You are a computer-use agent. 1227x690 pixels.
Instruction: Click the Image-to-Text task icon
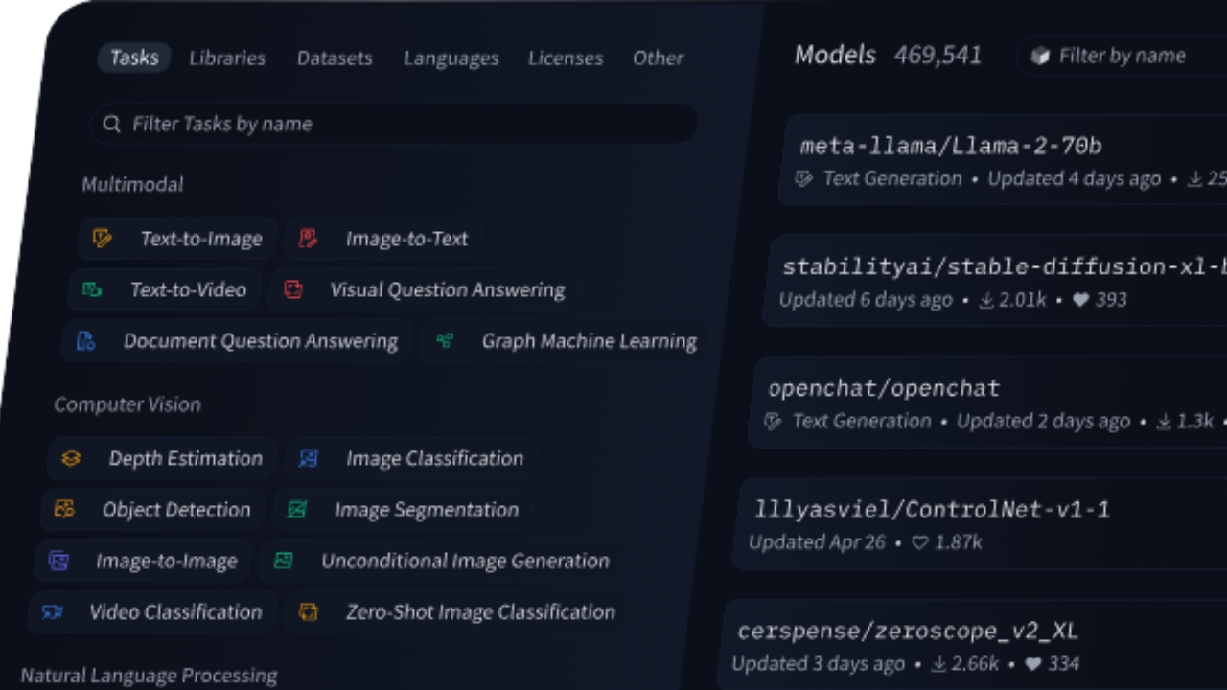pyautogui.click(x=308, y=239)
